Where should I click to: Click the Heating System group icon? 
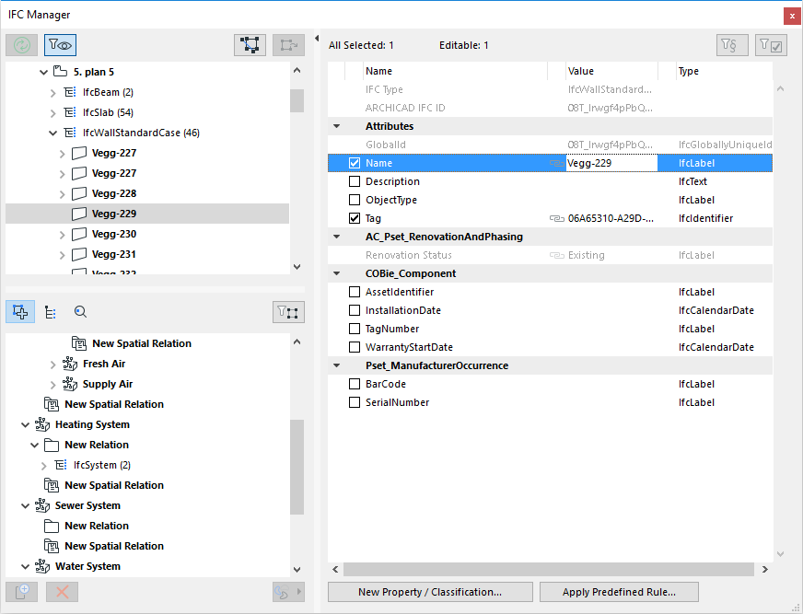point(42,424)
